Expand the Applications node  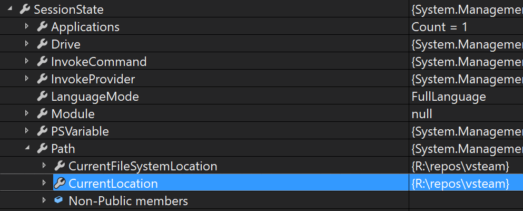tap(27, 26)
